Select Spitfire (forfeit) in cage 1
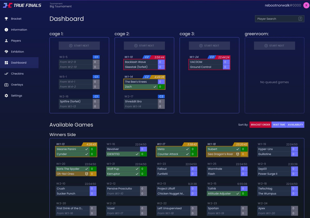The width and height of the screenshot is (310, 218). coord(76,101)
